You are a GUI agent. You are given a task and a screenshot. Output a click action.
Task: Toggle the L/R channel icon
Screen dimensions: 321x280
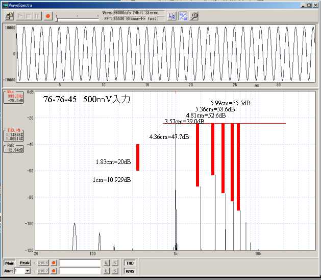[x=172, y=16]
